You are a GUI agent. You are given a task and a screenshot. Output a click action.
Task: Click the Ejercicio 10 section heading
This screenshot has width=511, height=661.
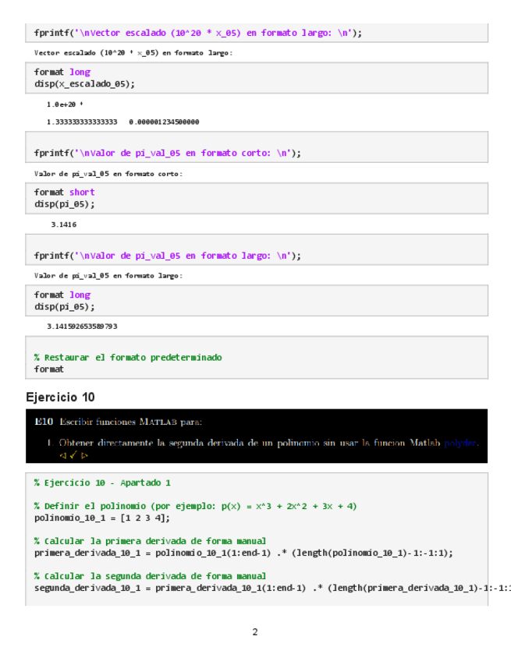[x=60, y=397]
